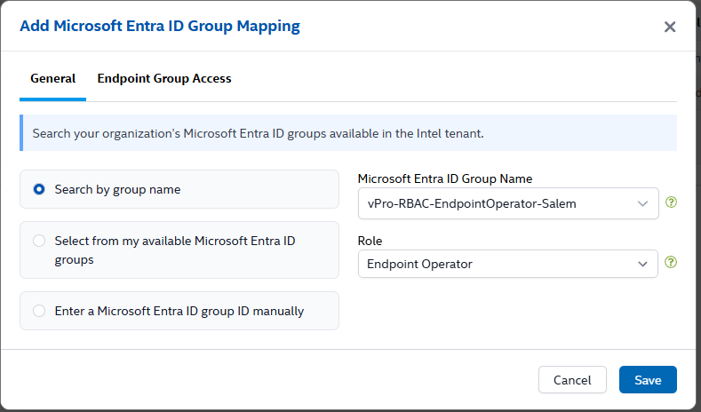Open help icon beside Group Name field

[x=671, y=202]
